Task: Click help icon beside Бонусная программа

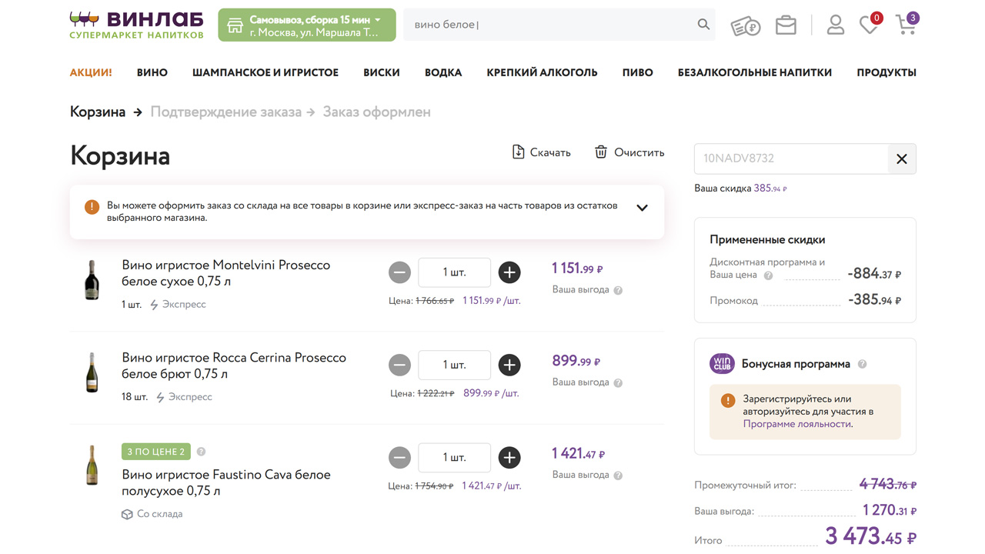Action: [x=863, y=364]
